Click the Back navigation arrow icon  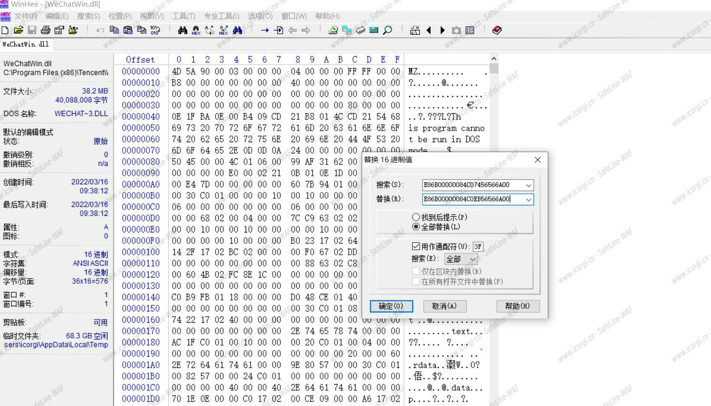pyautogui.click(x=292, y=30)
